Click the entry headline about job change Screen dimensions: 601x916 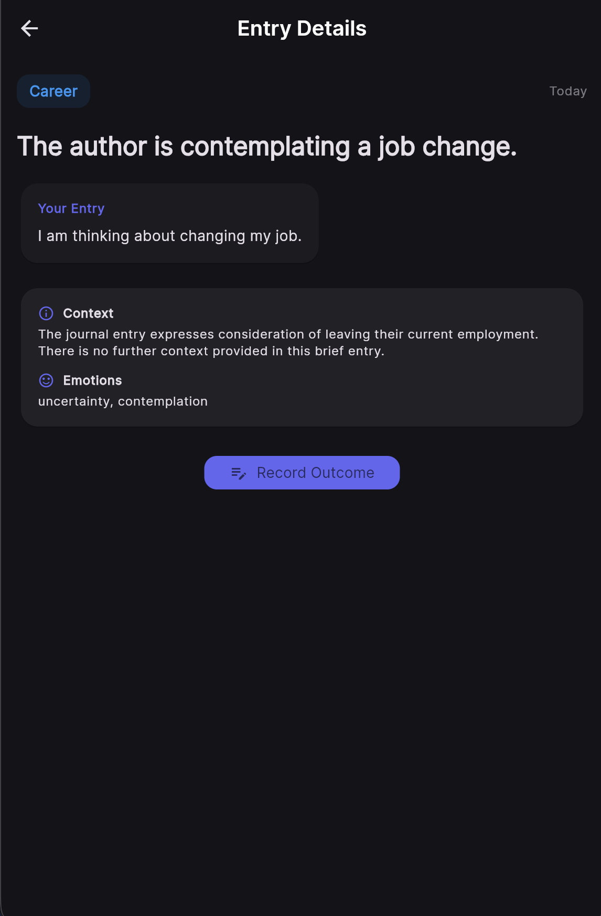coord(267,146)
